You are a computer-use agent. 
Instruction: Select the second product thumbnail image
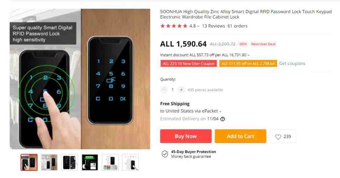[x=49, y=162]
